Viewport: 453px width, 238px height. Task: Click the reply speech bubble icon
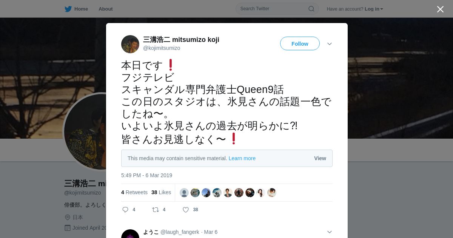pos(125,210)
